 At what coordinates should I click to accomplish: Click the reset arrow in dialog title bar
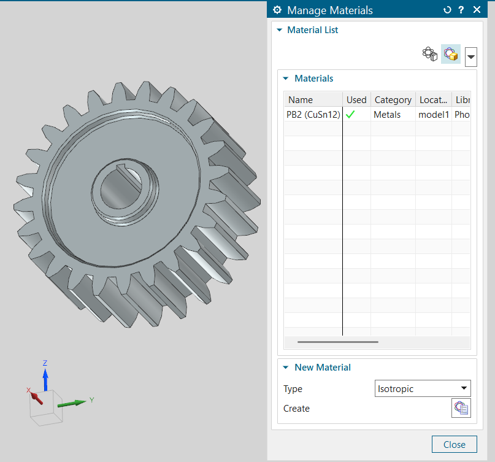447,10
